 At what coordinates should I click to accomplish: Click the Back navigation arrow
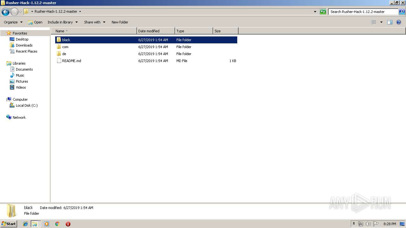[x=5, y=12]
